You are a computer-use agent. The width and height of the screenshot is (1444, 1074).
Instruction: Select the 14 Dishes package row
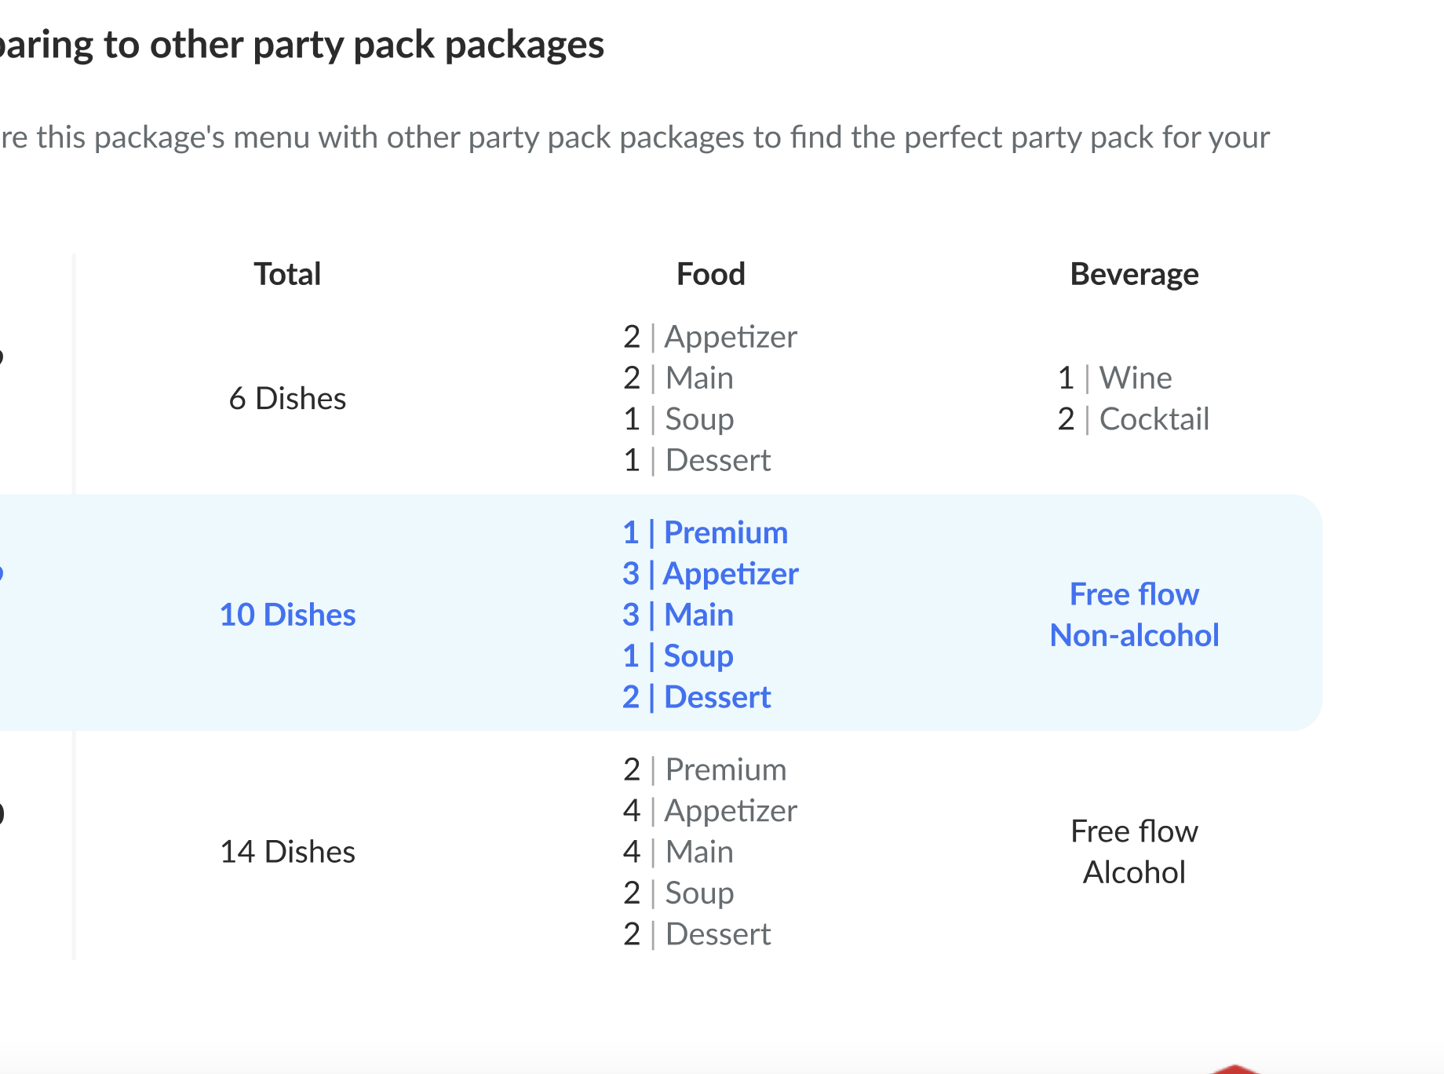click(287, 851)
